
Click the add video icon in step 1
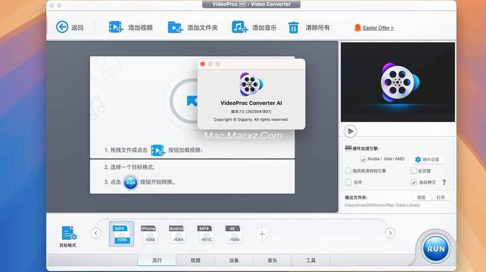158,150
